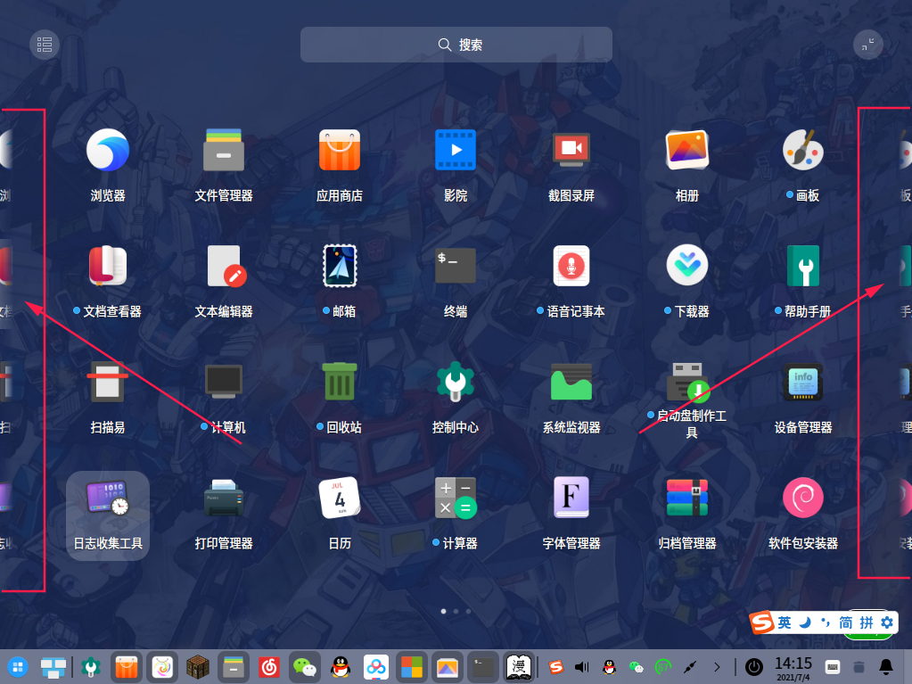Open QQ penguin app in dock
The width and height of the screenshot is (912, 684).
pyautogui.click(x=341, y=667)
